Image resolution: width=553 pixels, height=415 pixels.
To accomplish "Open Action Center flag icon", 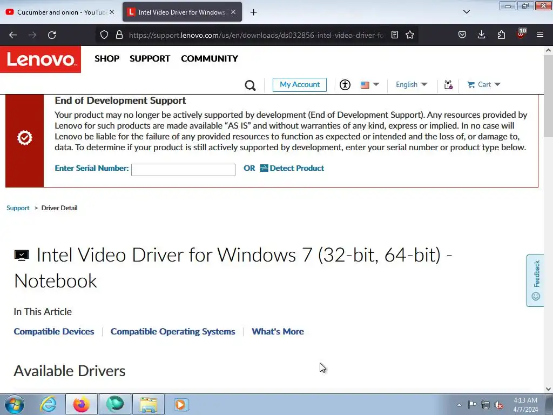I will point(472,405).
